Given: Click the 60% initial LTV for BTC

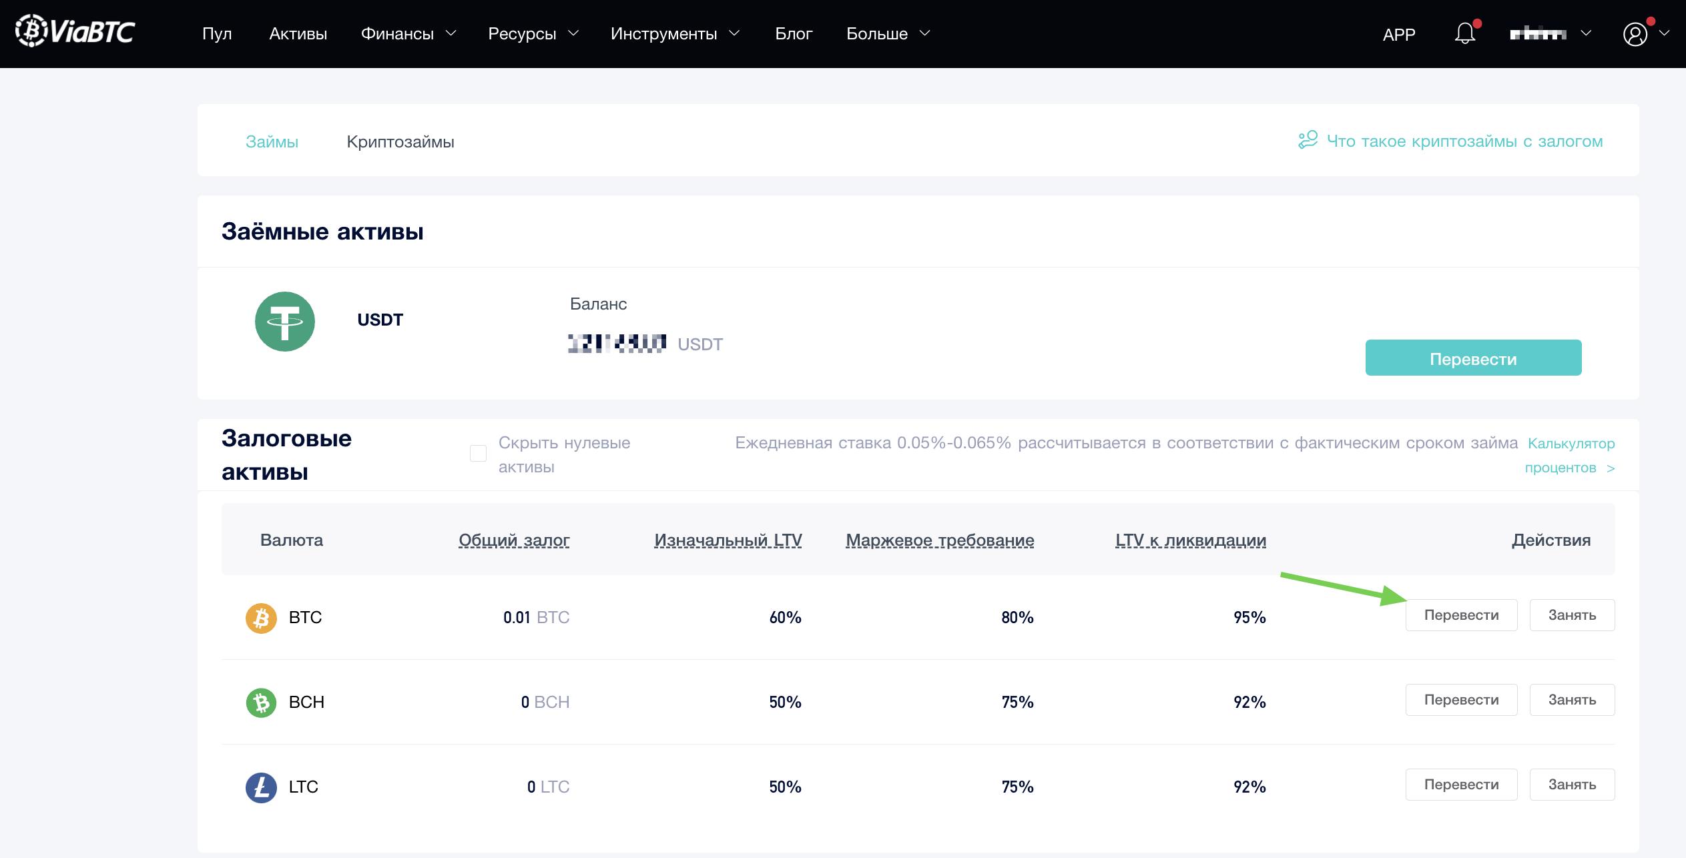Looking at the screenshot, I should [x=785, y=617].
